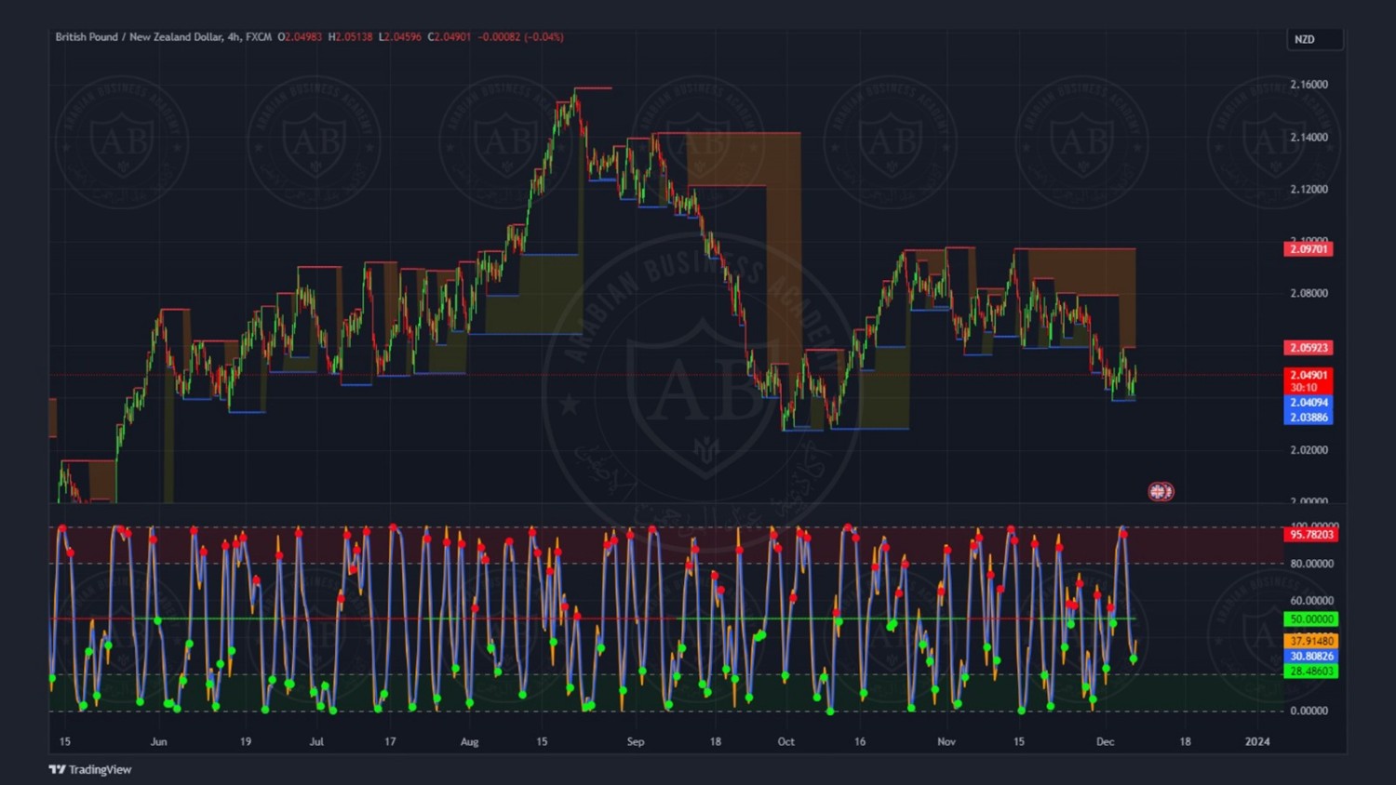Click the 17 date label after Jul
This screenshot has height=785, width=1396.
coord(390,742)
